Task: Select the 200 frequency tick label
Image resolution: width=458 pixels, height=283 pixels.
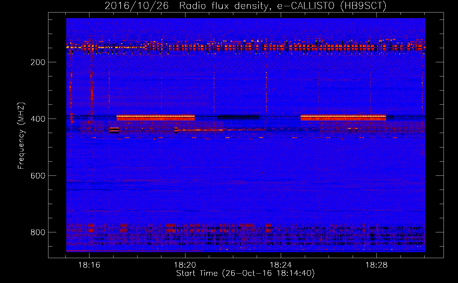Action: (x=38, y=62)
